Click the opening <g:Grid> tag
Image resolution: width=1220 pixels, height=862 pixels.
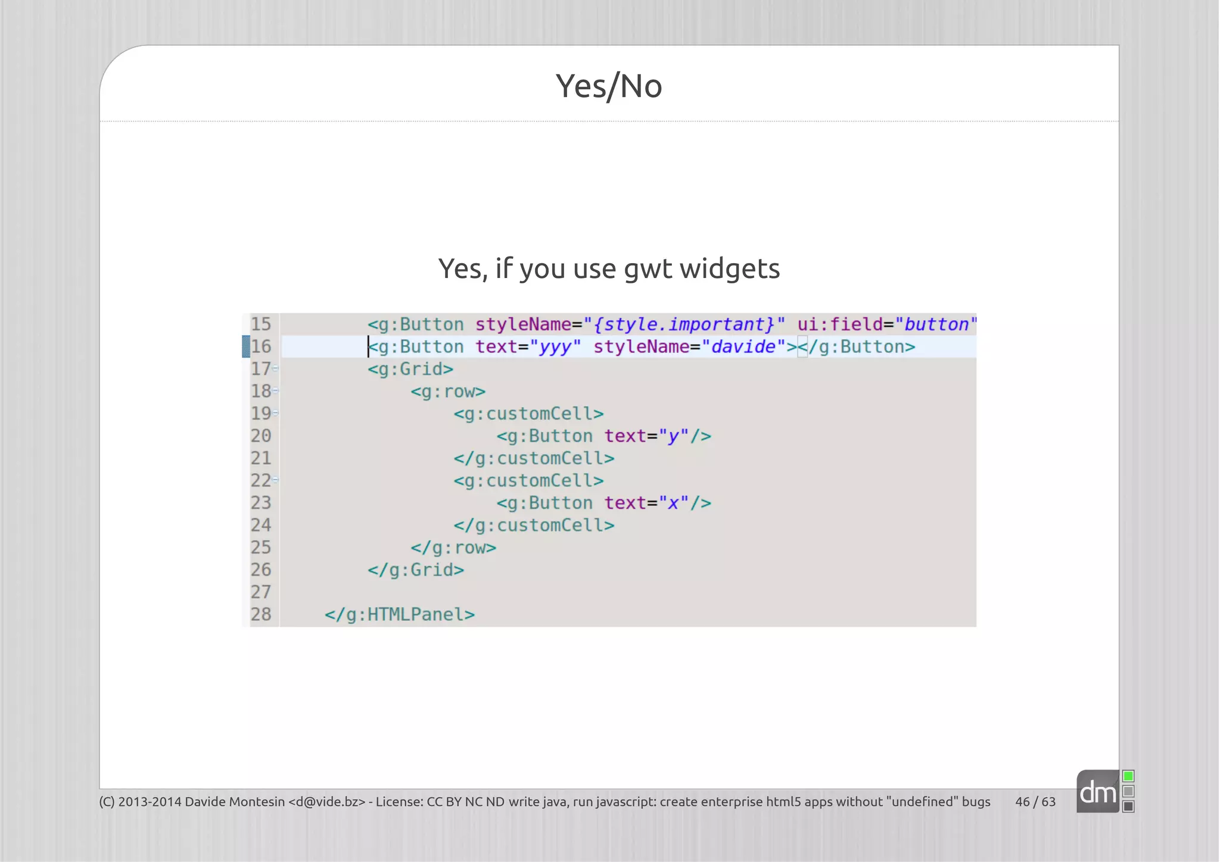click(x=410, y=369)
